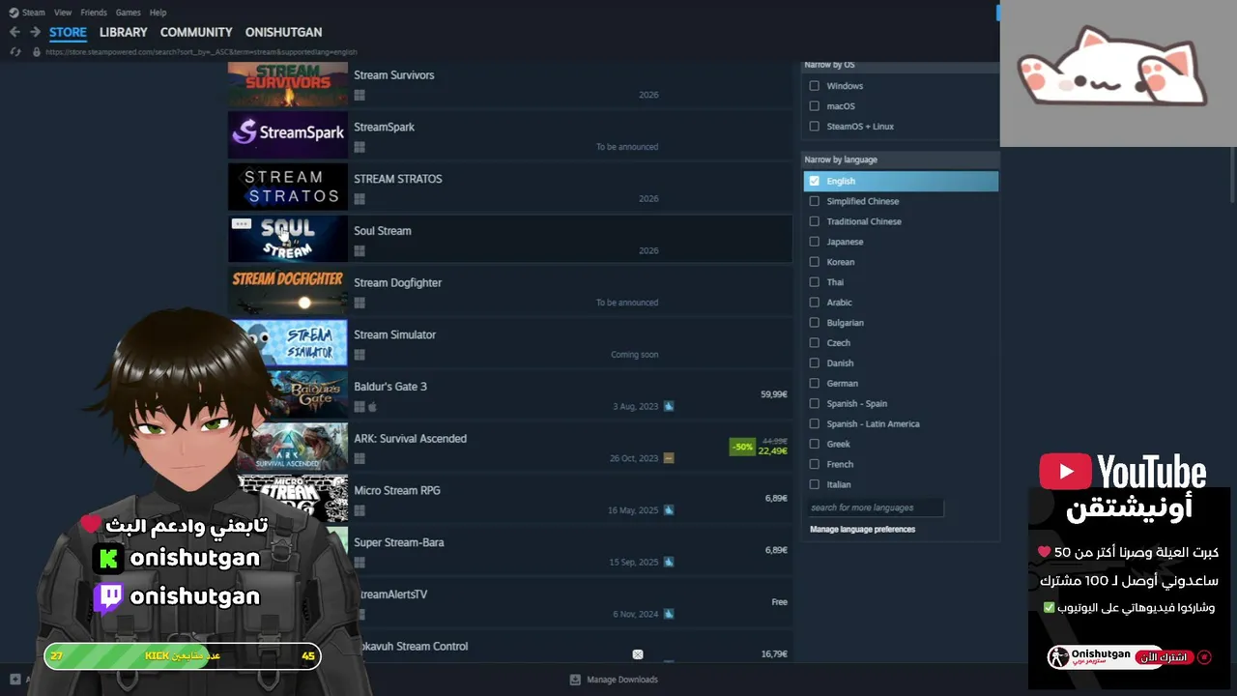1237x696 pixels.
Task: Check the Japanese language box
Action: (814, 242)
